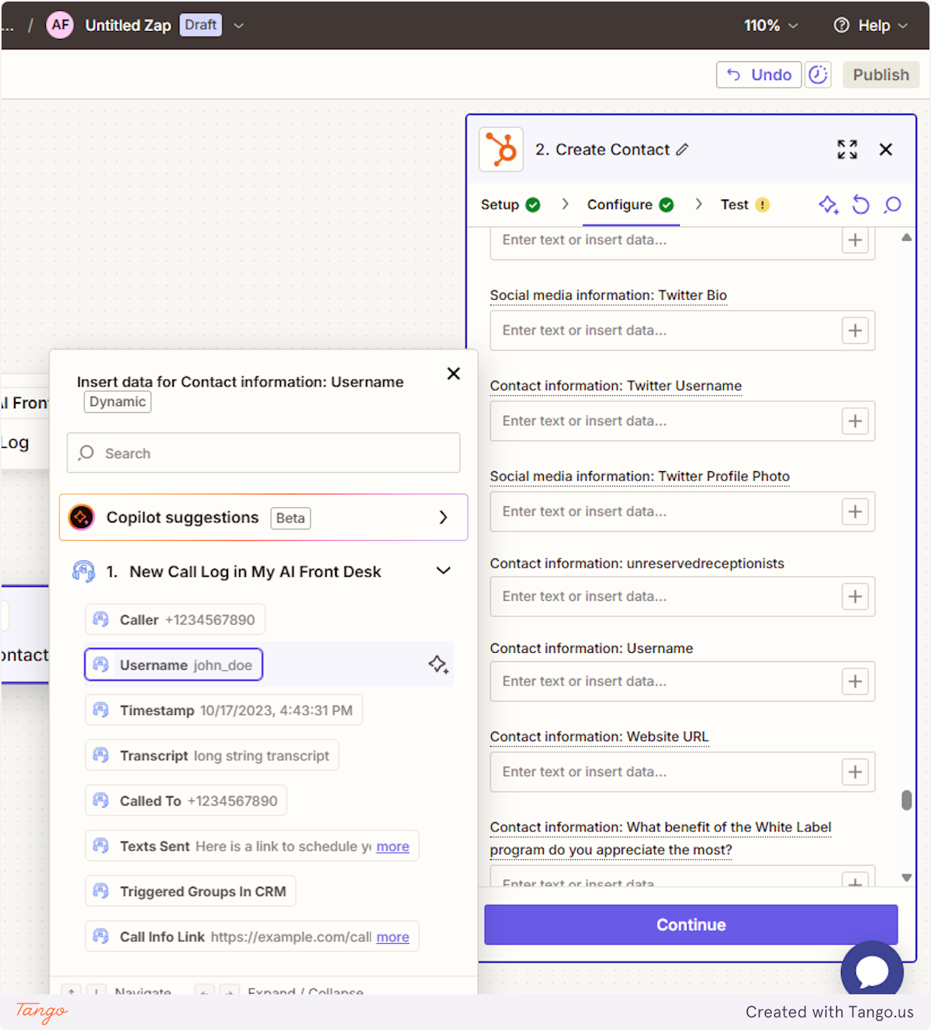Click the Draft status badge
Image resolution: width=931 pixels, height=1030 pixels.
pyautogui.click(x=201, y=25)
